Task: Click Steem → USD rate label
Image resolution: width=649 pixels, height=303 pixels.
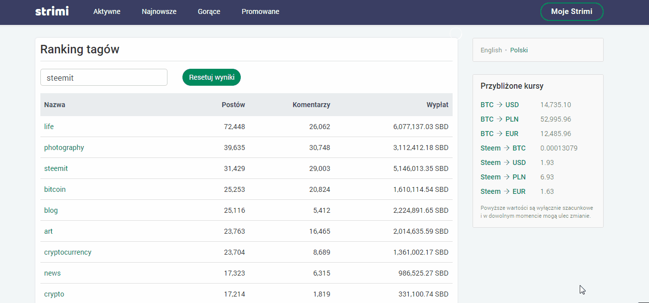Action: [x=503, y=162]
